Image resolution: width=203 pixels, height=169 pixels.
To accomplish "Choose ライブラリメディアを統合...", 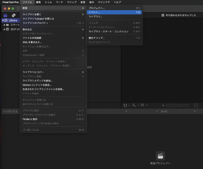I will [53, 81].
